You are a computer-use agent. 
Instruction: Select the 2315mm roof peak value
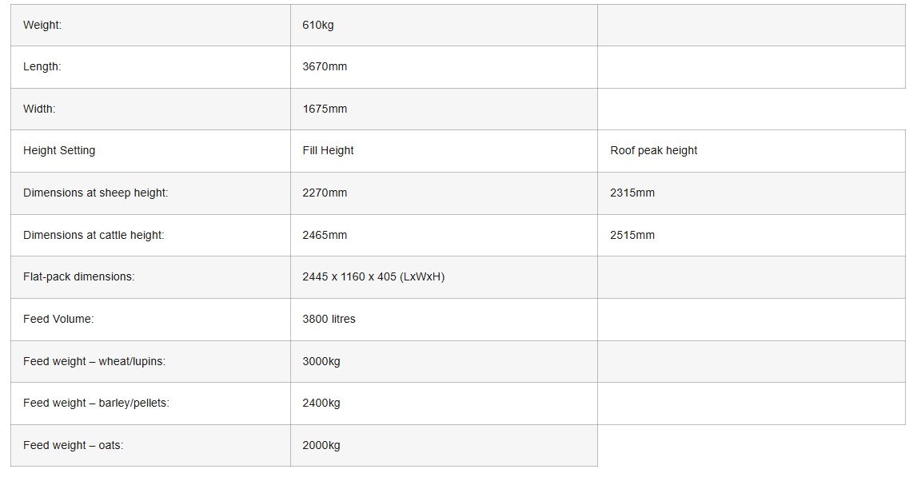[632, 193]
